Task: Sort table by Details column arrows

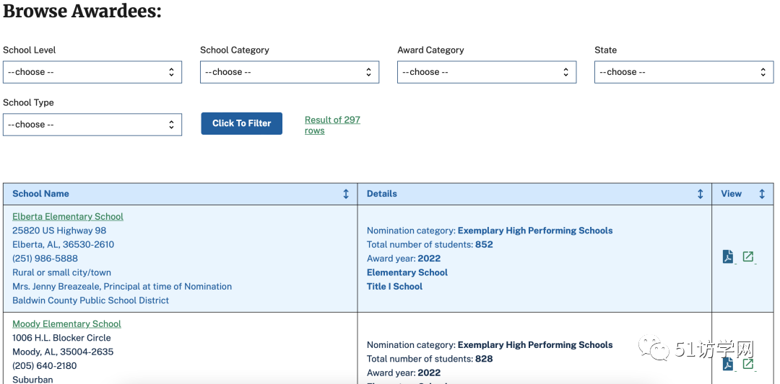Action: 701,194
